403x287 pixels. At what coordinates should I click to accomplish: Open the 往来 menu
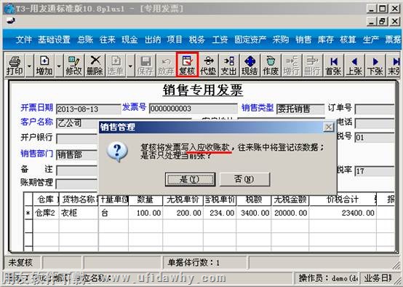coord(108,39)
